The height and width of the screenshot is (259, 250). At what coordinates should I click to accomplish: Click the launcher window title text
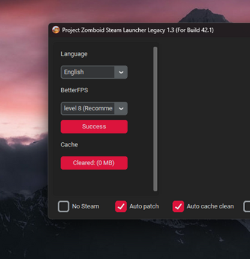(x=138, y=30)
